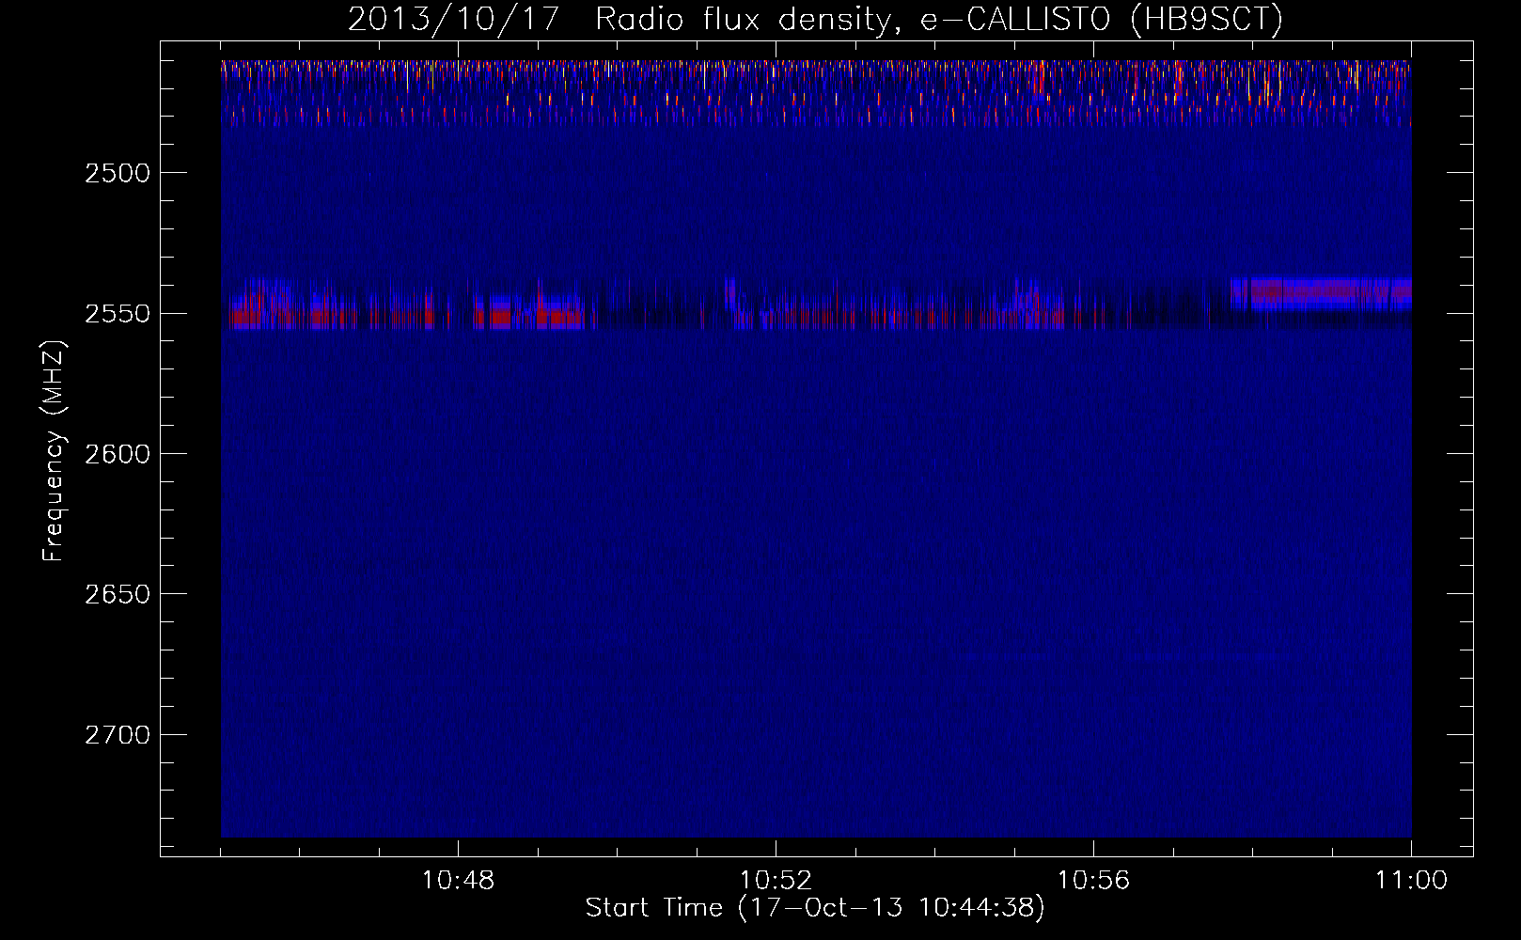Click the bright emission band starting near 10:58
This screenshot has width=1521, height=940.
point(1321,293)
